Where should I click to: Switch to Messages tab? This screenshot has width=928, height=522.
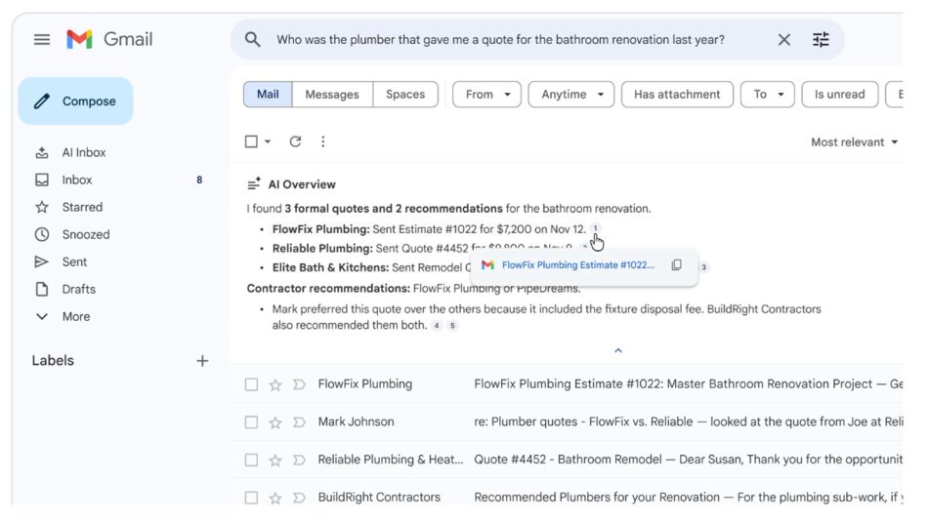[332, 95]
